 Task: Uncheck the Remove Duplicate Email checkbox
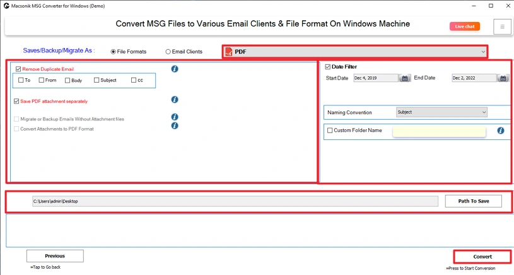point(18,69)
